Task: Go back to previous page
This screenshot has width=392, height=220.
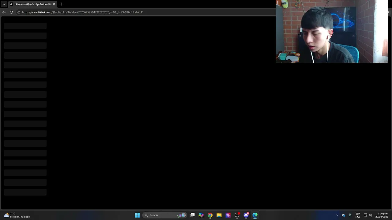Action: [x=4, y=12]
